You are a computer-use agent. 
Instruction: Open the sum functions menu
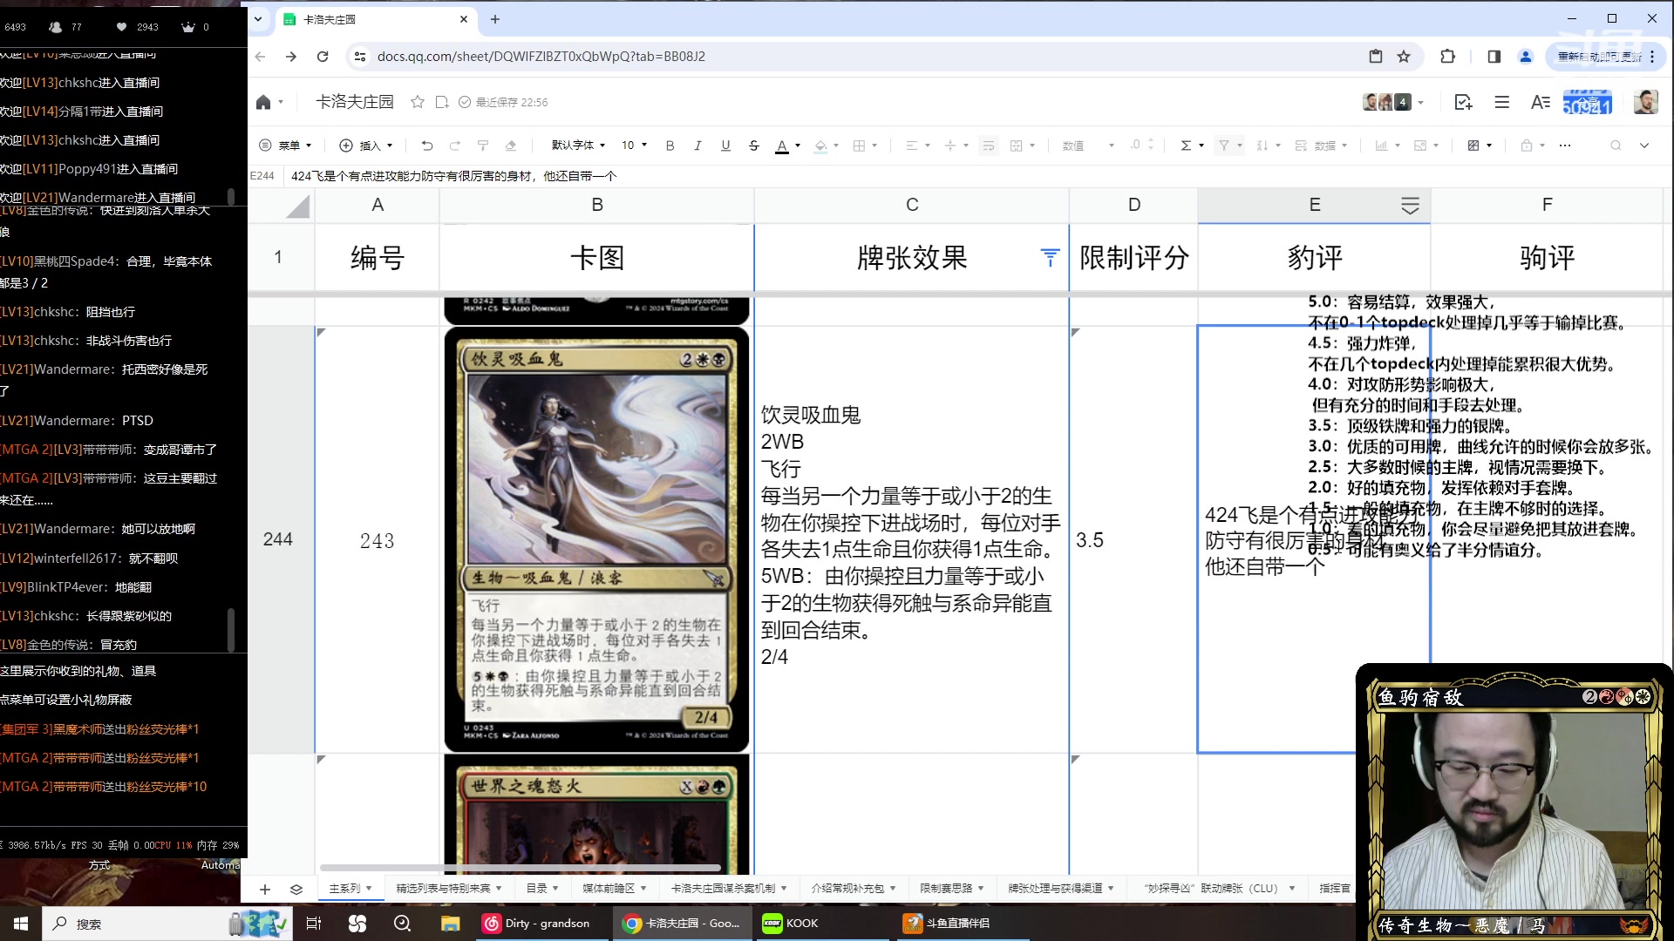click(x=1192, y=146)
